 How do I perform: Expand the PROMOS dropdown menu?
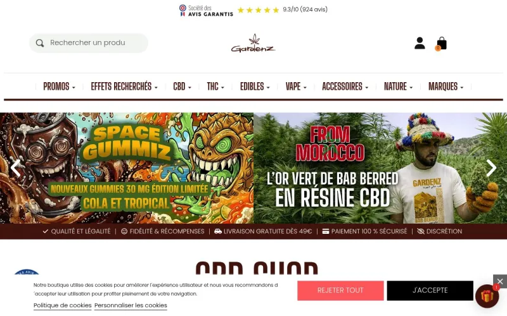[59, 87]
